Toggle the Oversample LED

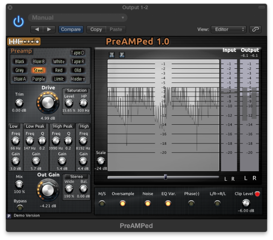(122, 203)
